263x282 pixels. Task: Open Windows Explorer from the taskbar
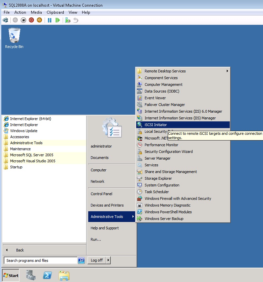point(64,276)
